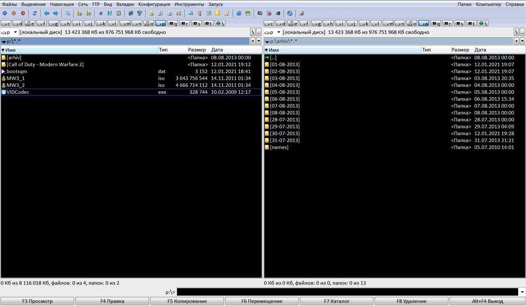Viewport: 526px width, 306px height.
Task: Open network neighborhood button in left drive bar
Action: [220, 23]
